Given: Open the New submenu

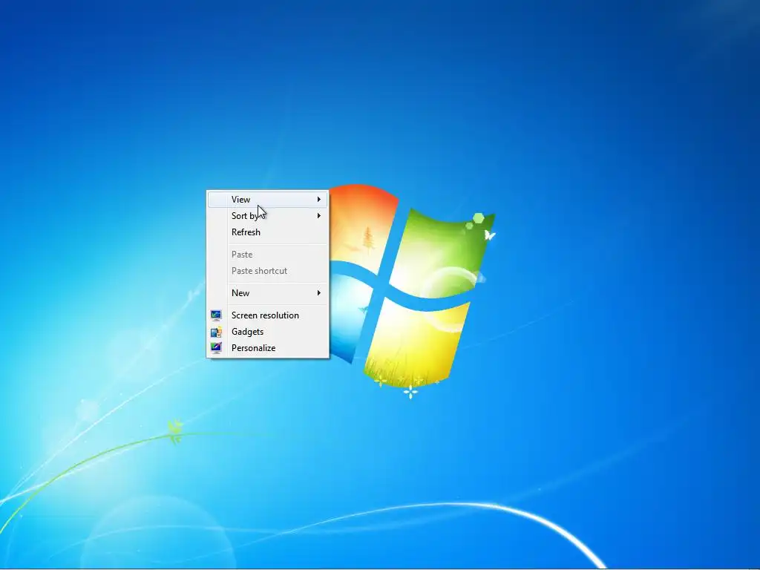Looking at the screenshot, I should (267, 292).
